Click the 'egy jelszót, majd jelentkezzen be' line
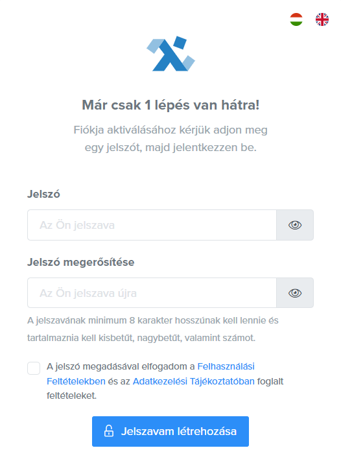341x472 pixels. 170,148
